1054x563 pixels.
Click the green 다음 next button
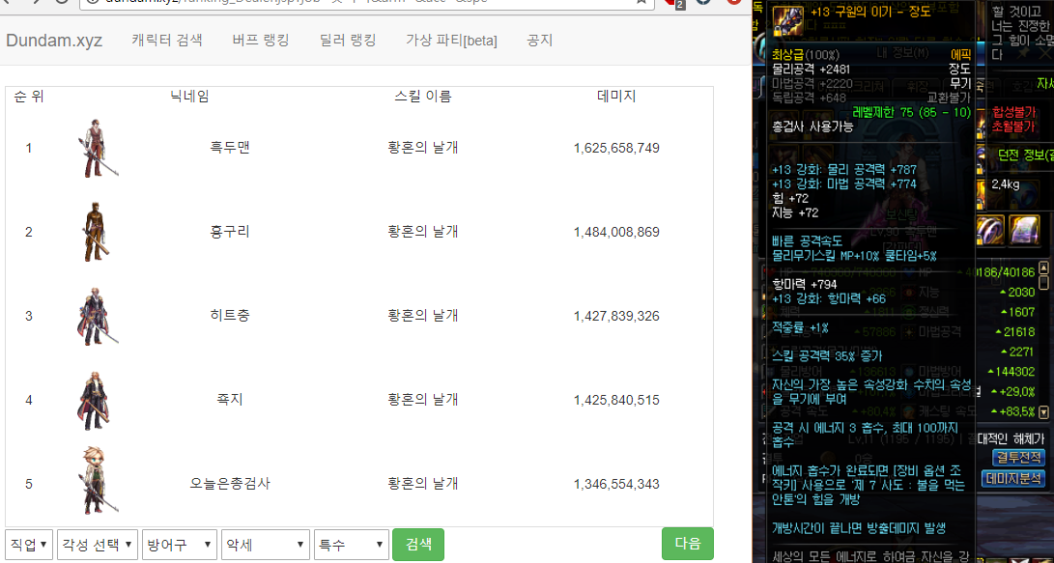click(688, 544)
